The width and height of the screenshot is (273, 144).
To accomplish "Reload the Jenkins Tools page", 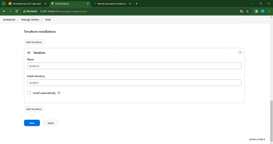I will (x=17, y=11).
